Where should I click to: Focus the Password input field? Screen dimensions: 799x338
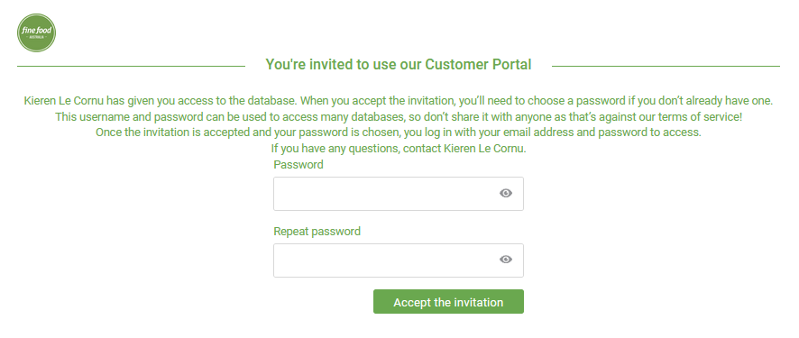[399, 194]
